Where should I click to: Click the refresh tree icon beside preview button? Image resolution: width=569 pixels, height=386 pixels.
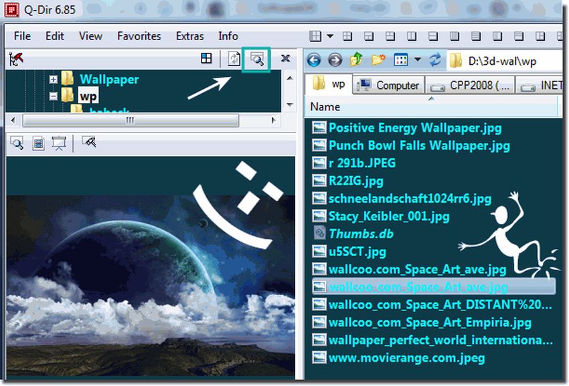point(234,59)
